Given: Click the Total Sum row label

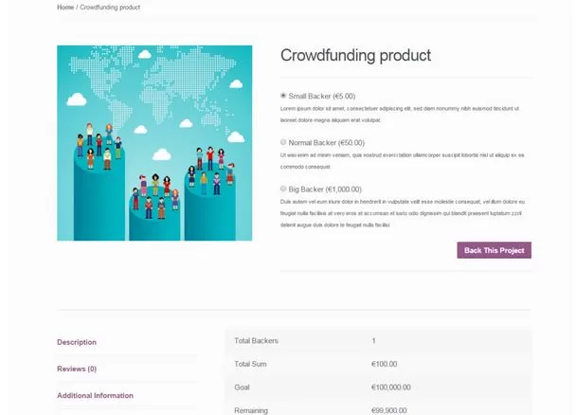Looking at the screenshot, I should [250, 364].
